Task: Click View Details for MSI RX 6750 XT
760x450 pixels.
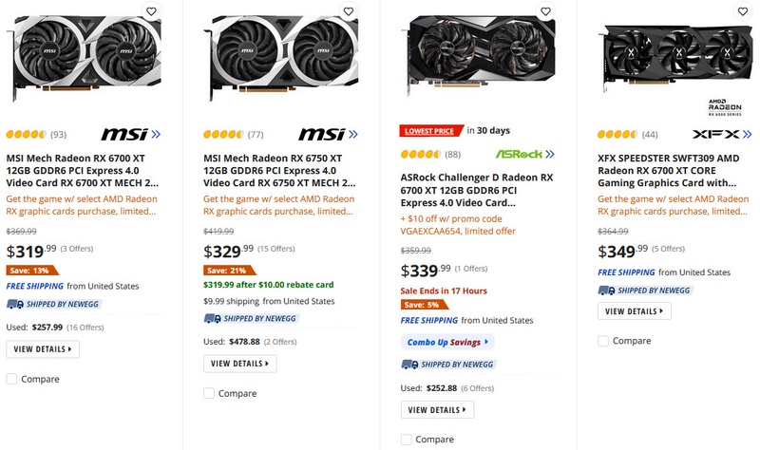Action: click(239, 364)
